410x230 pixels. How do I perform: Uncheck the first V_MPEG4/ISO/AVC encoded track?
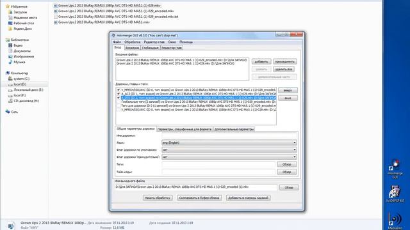pyautogui.click(x=118, y=89)
